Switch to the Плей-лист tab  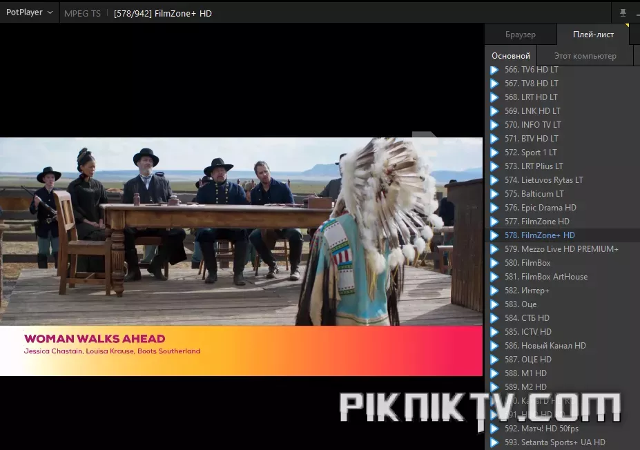click(593, 35)
